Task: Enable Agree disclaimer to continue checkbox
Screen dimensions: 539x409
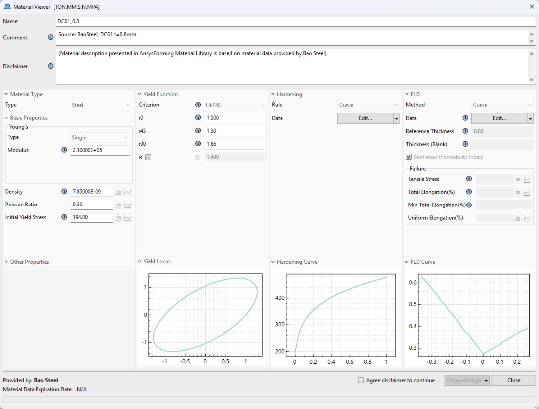Action: click(x=361, y=380)
